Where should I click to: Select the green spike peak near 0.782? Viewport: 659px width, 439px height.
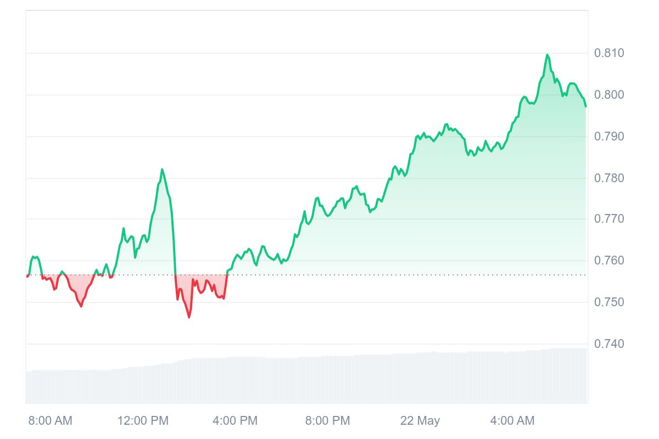coord(162,170)
